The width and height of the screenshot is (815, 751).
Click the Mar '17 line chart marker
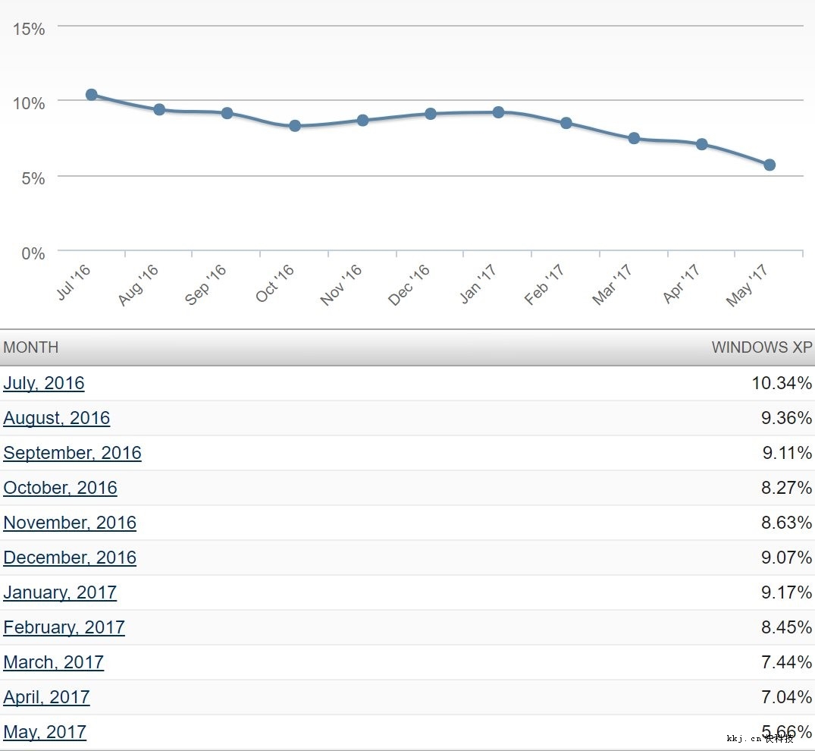click(x=634, y=138)
